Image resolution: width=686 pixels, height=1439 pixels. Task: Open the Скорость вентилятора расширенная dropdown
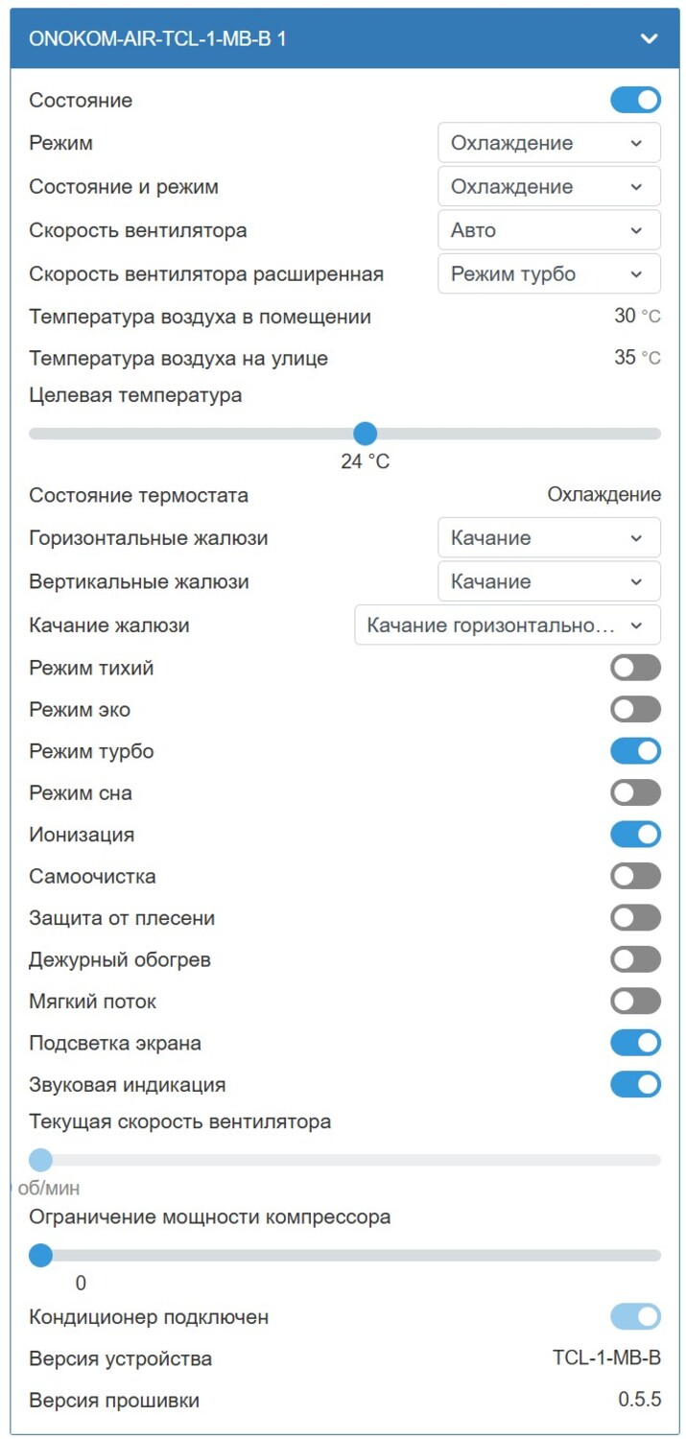[549, 273]
